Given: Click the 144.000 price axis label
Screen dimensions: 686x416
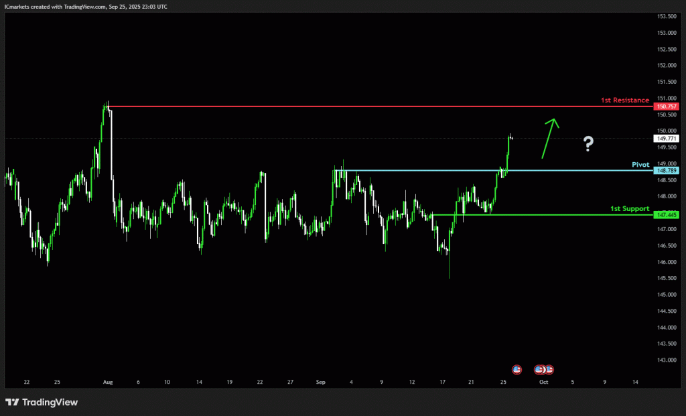Looking at the screenshot, I should [667, 327].
